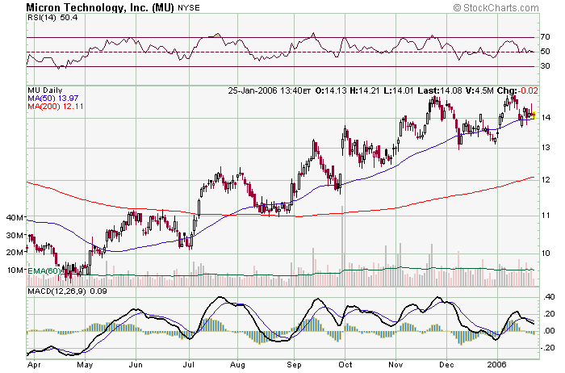Image resolution: width=565 pixels, height=373 pixels.
Task: Click price axis label 13
Action: click(x=545, y=148)
